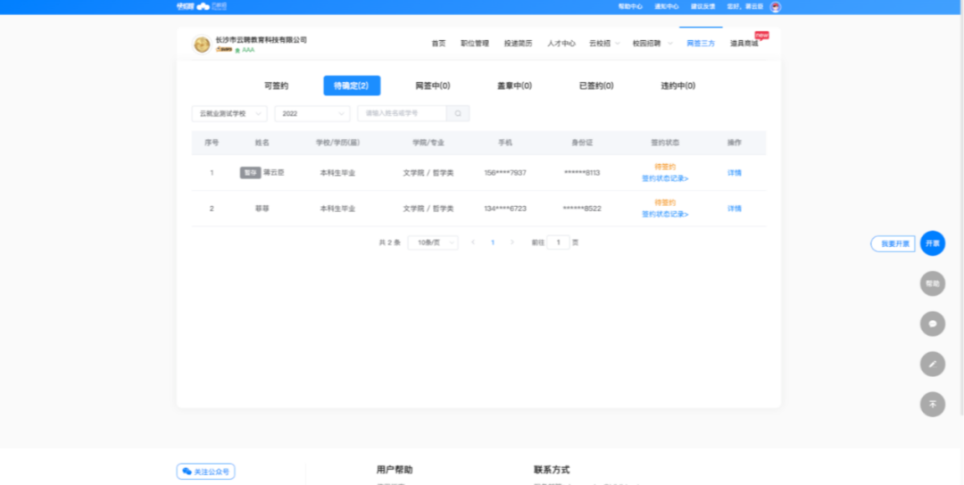The height and width of the screenshot is (485, 964).
Task: Click the name or student ID search field
Action: coord(402,113)
